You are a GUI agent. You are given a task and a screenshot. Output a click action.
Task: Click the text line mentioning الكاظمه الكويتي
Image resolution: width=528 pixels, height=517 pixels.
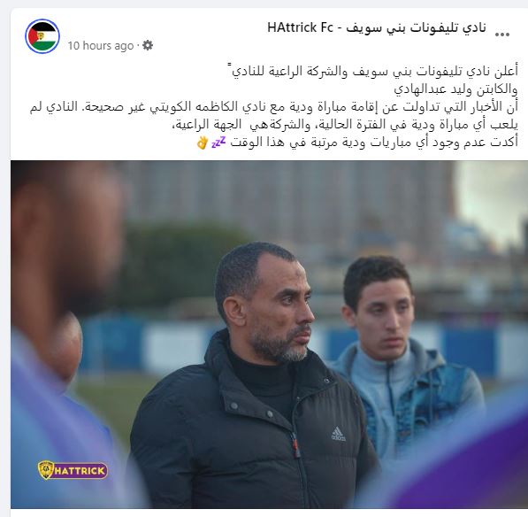pos(274,107)
